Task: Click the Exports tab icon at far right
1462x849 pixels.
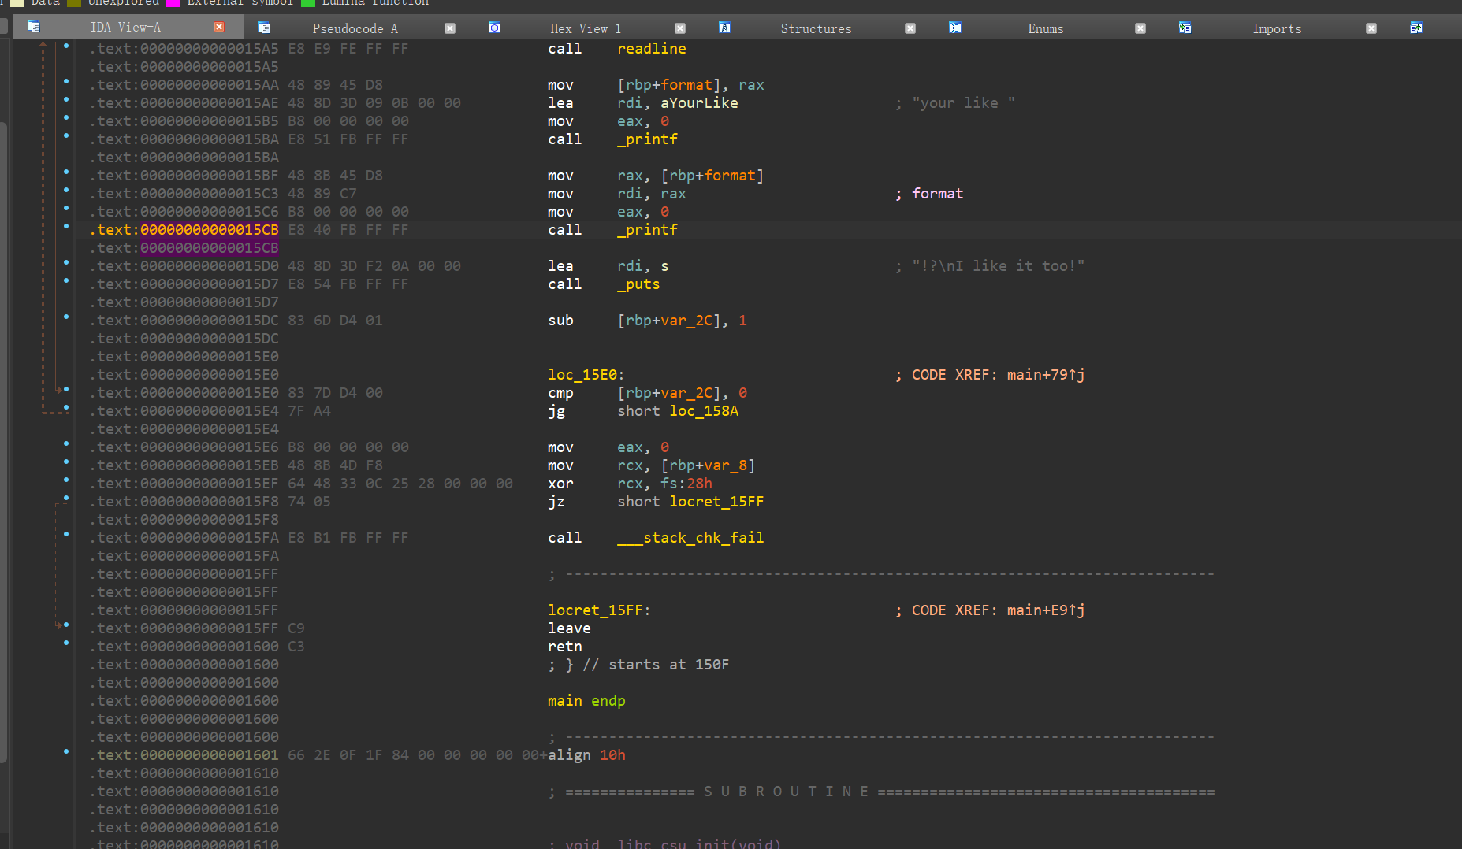Action: (x=1416, y=28)
